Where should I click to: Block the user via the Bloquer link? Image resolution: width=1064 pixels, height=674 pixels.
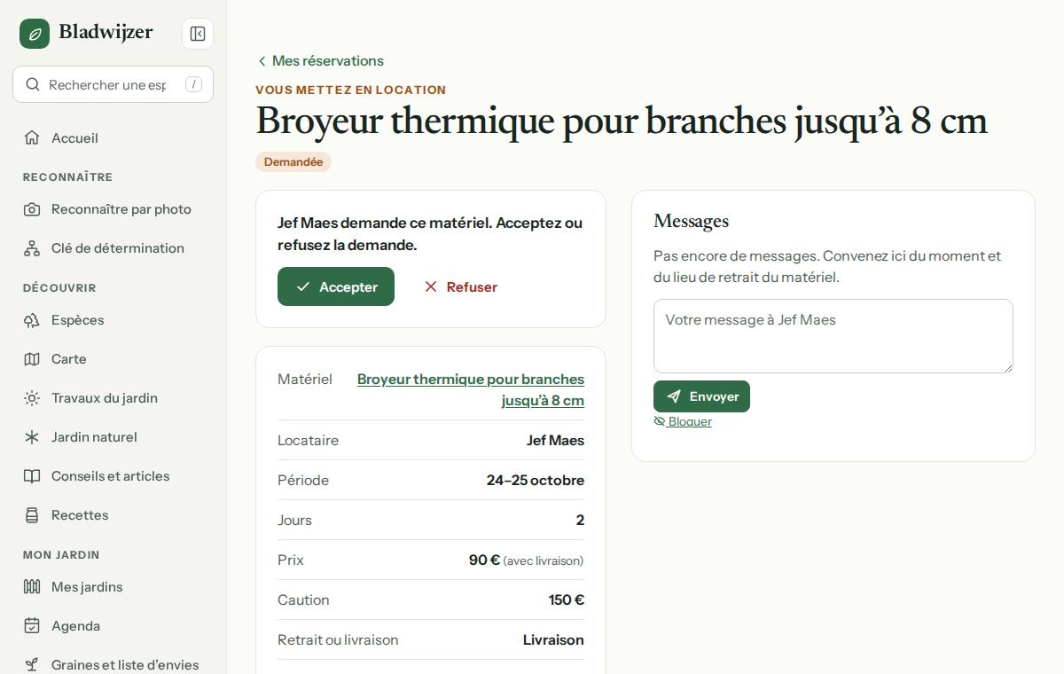click(x=683, y=421)
